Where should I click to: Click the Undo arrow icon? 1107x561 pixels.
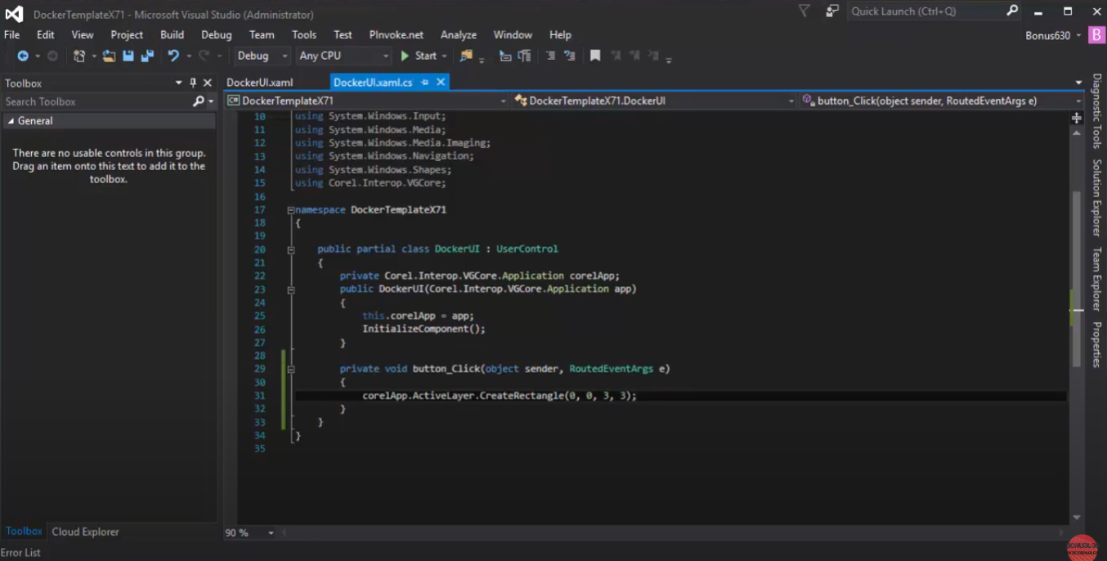coord(173,56)
